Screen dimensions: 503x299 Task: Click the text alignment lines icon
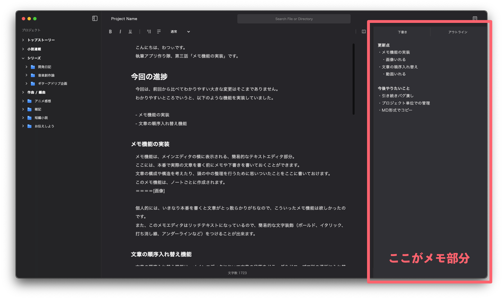coord(159,32)
